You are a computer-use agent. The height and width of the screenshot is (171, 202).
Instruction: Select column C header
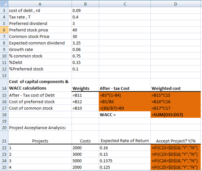pyautogui.click(x=125, y=4)
